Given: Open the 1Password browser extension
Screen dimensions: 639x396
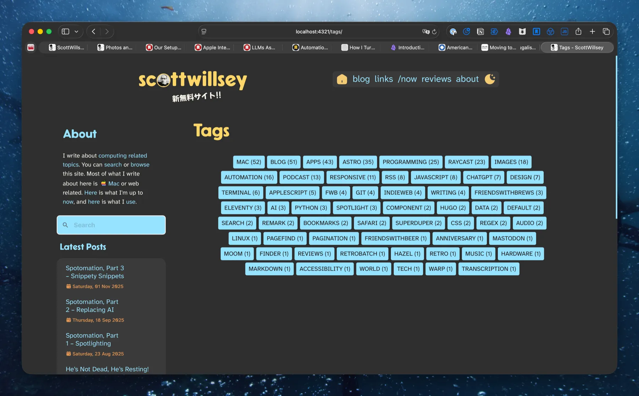Looking at the screenshot, I should (x=453, y=32).
